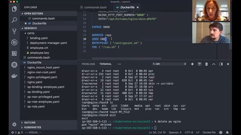Open the Search view in the activity bar
The height and width of the screenshot is (135, 241).
[14, 20]
